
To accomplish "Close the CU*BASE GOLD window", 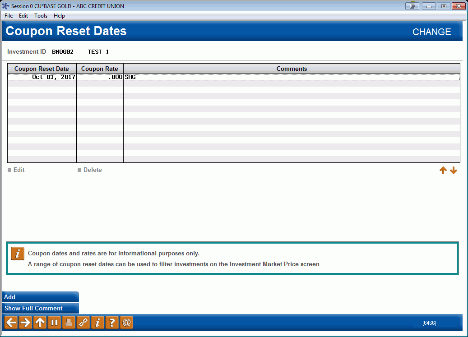I will 459,6.
